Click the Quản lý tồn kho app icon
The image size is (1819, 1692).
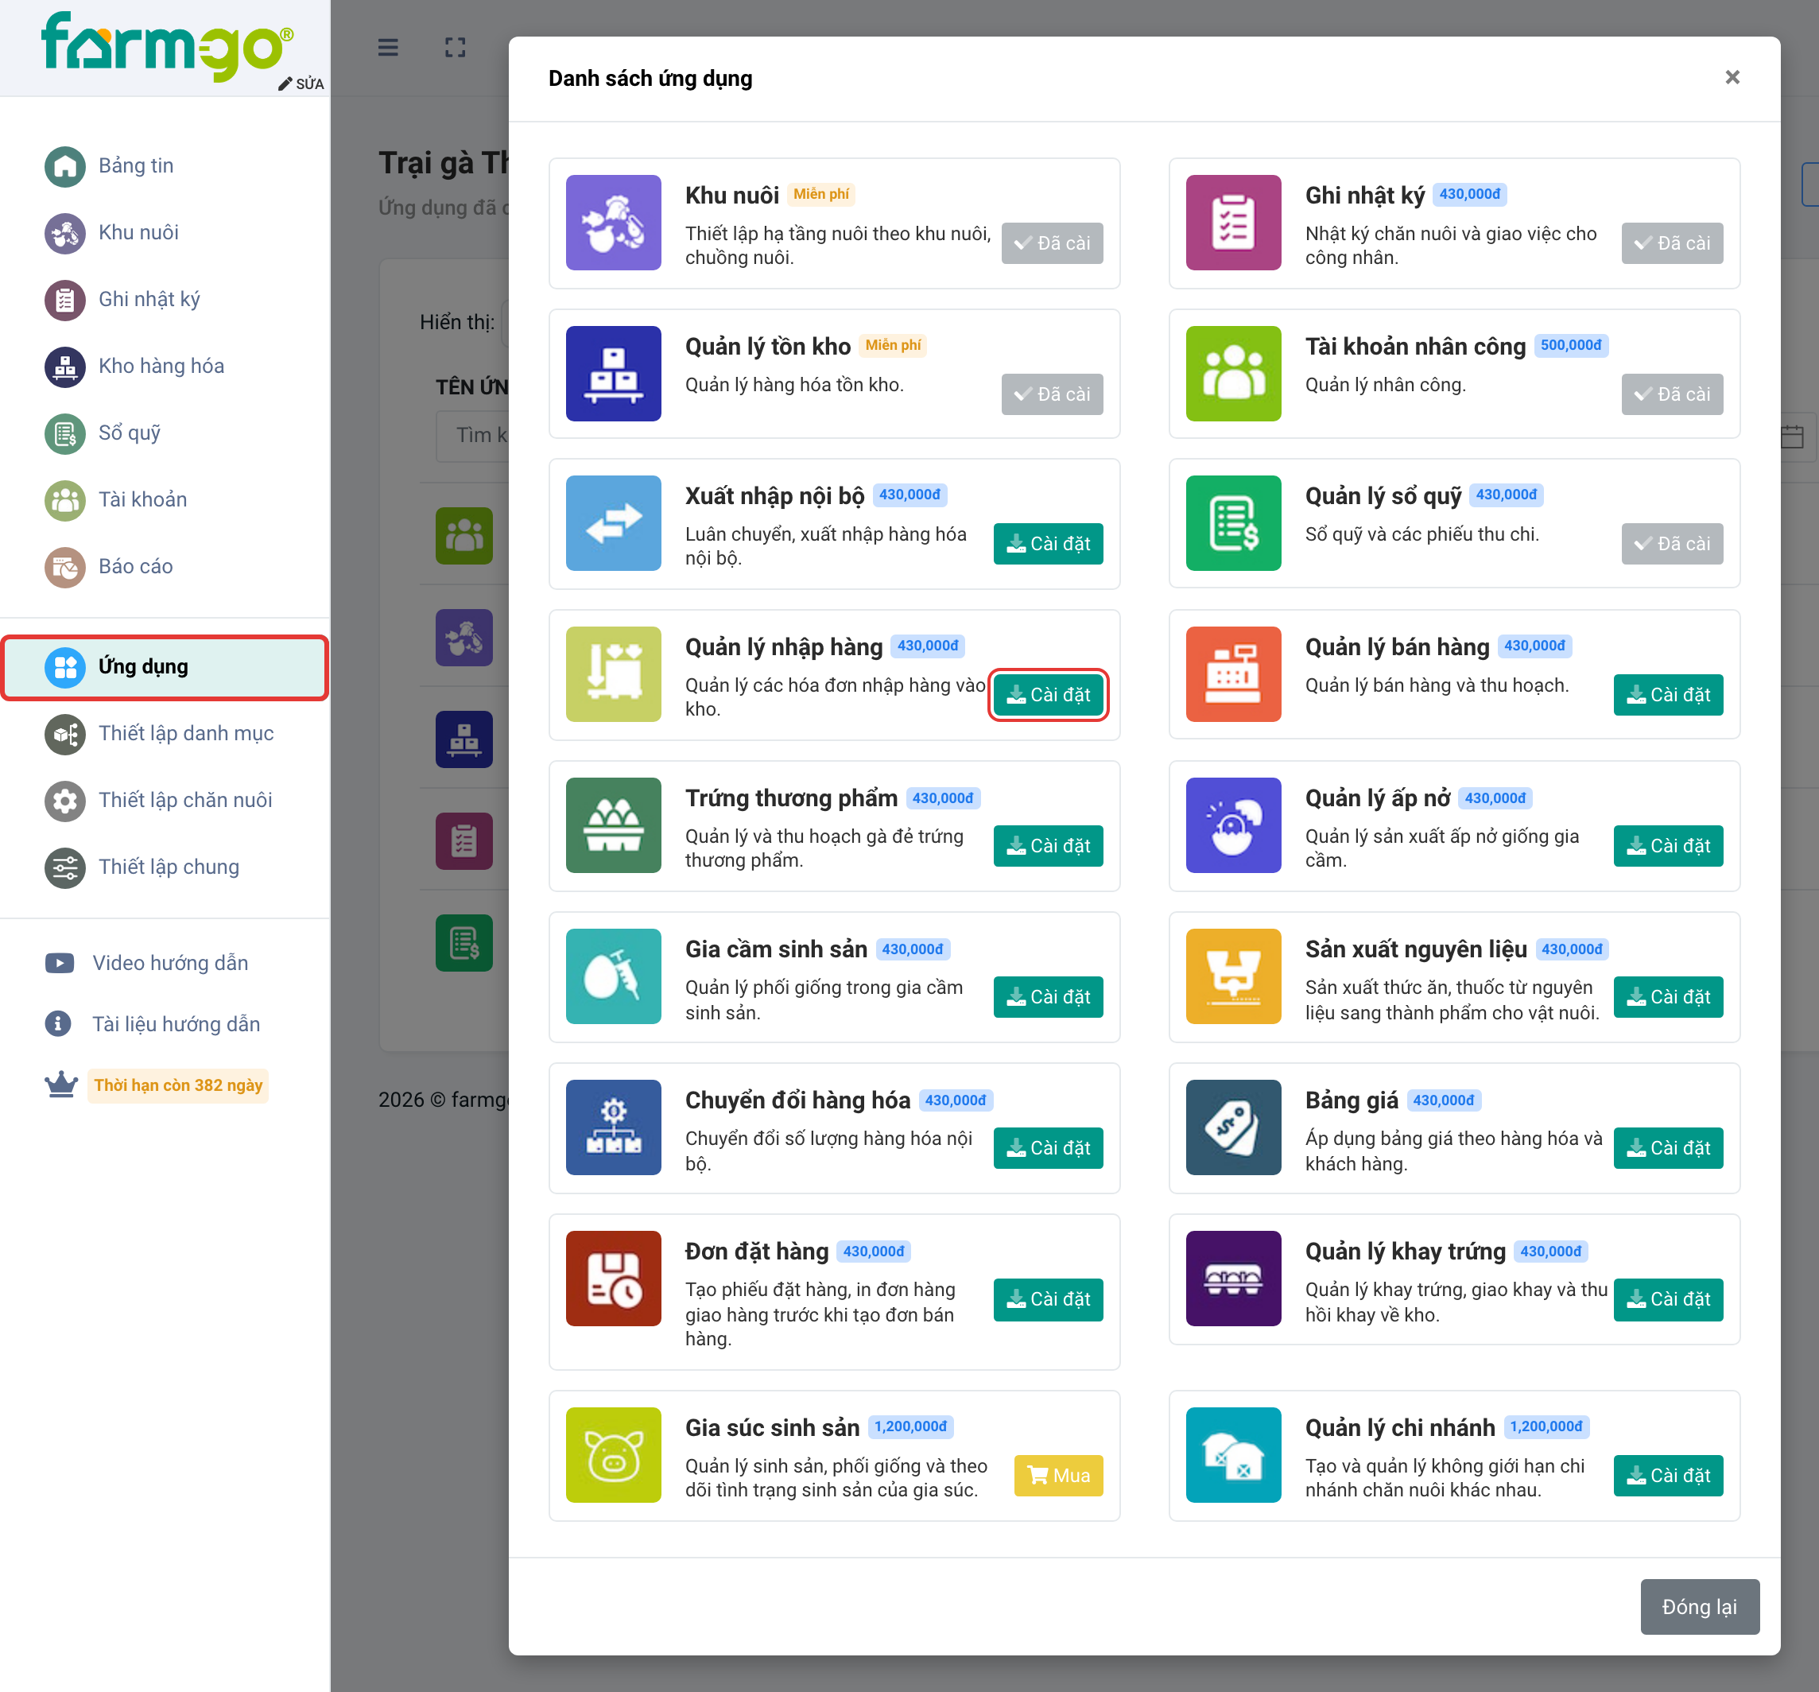pyautogui.click(x=613, y=374)
